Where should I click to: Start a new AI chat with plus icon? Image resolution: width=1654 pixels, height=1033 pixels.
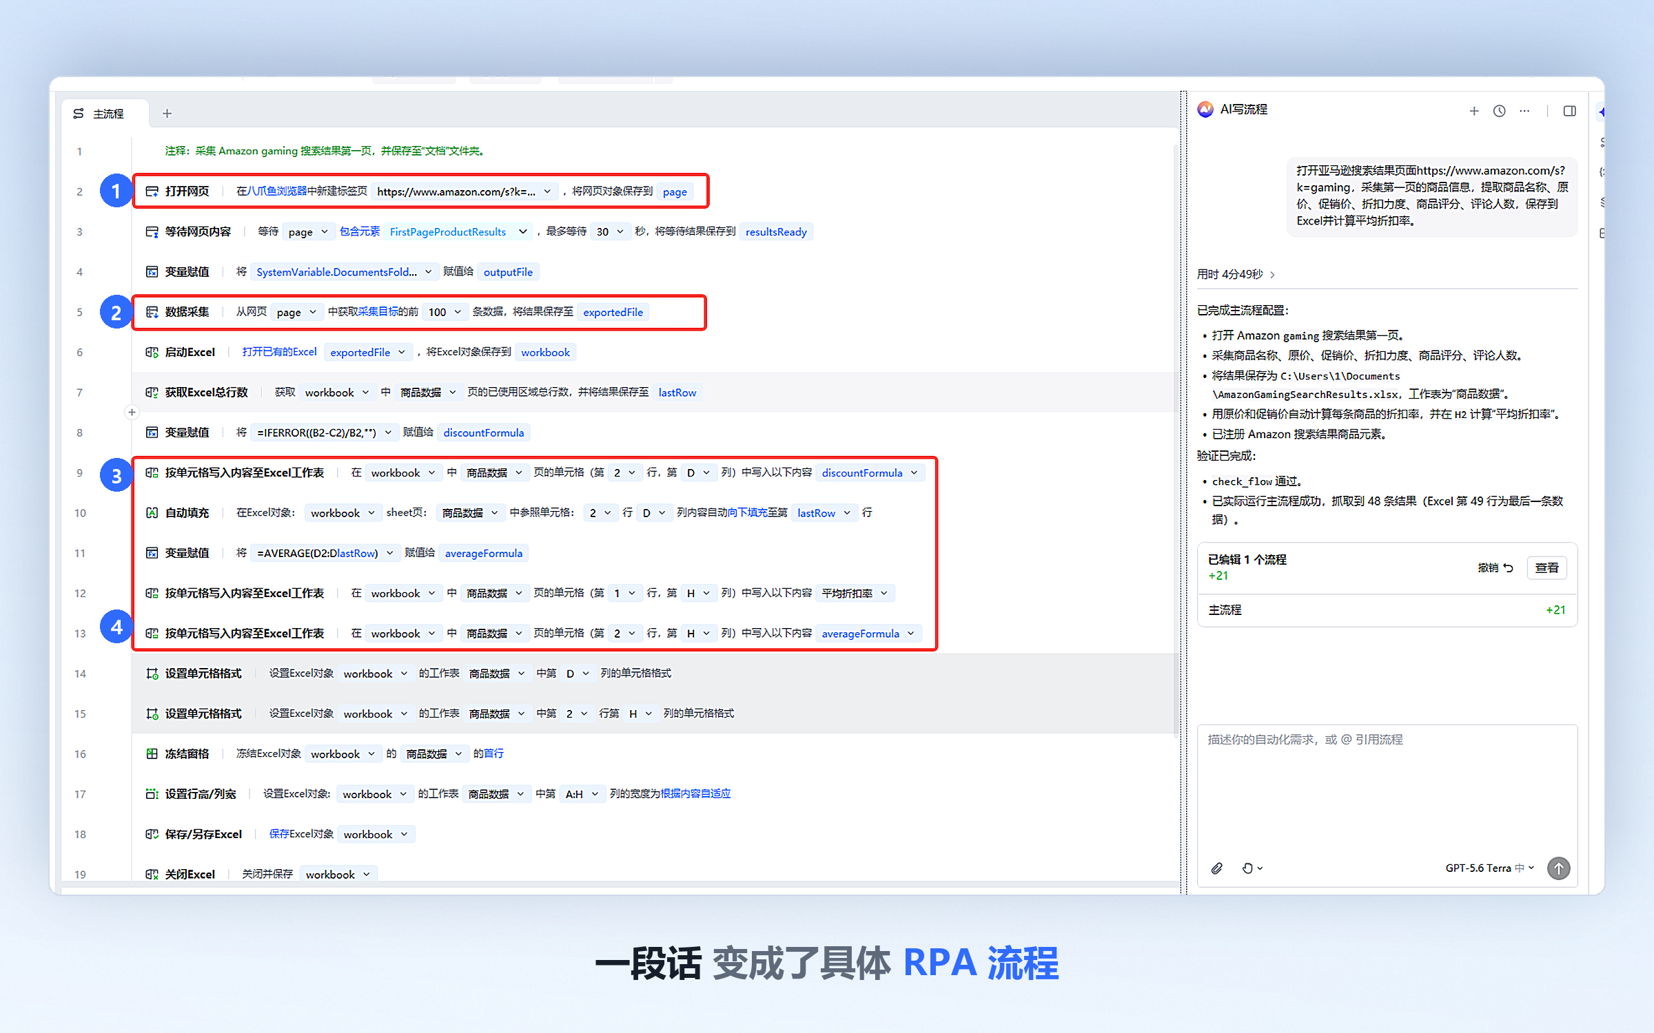pos(1474,111)
